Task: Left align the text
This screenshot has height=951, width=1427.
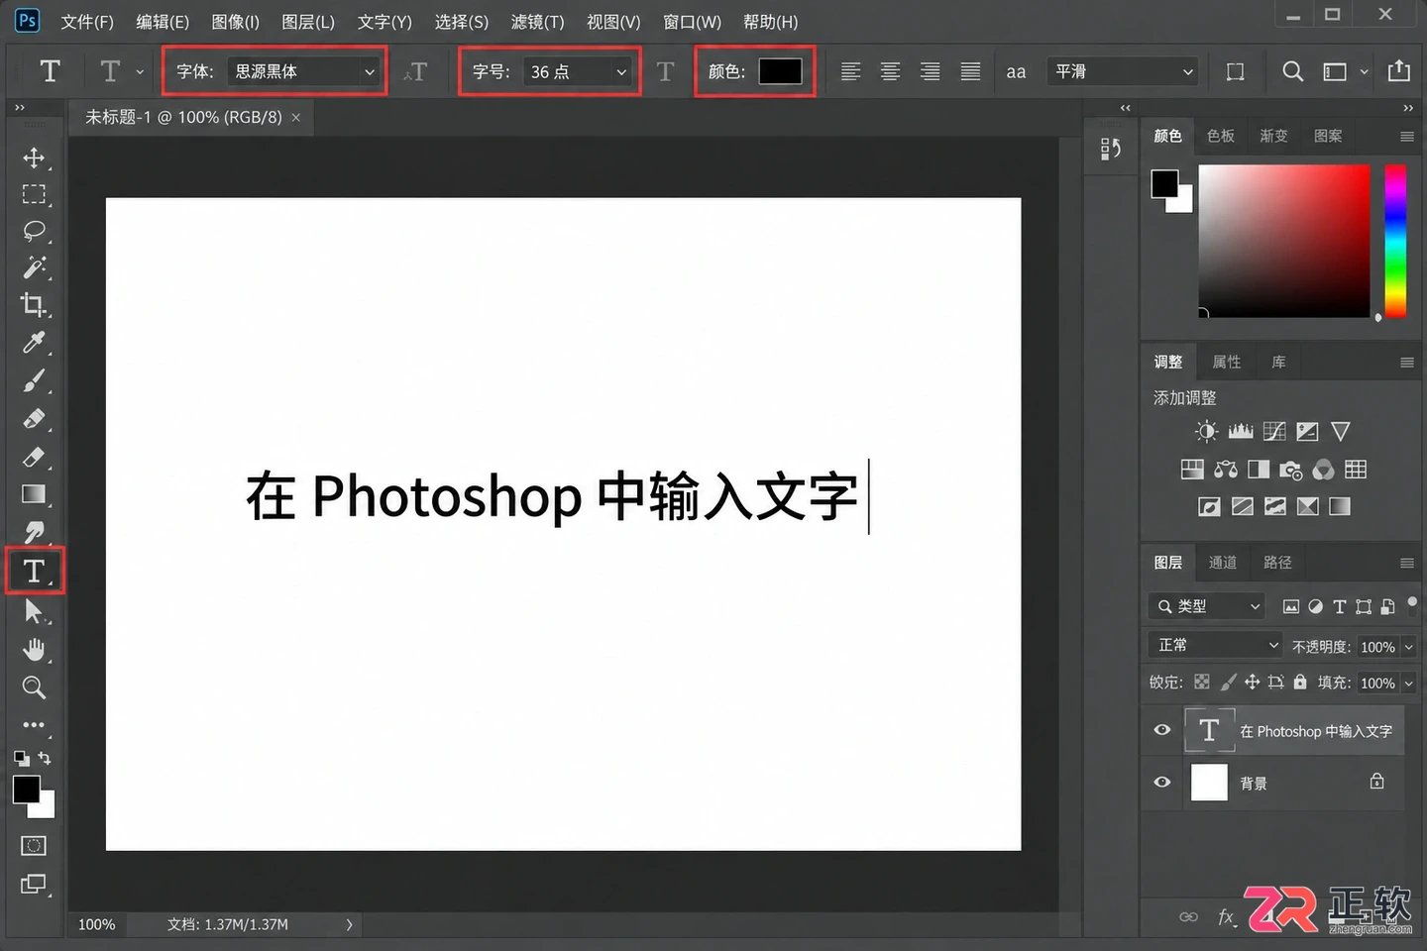Action: [850, 71]
